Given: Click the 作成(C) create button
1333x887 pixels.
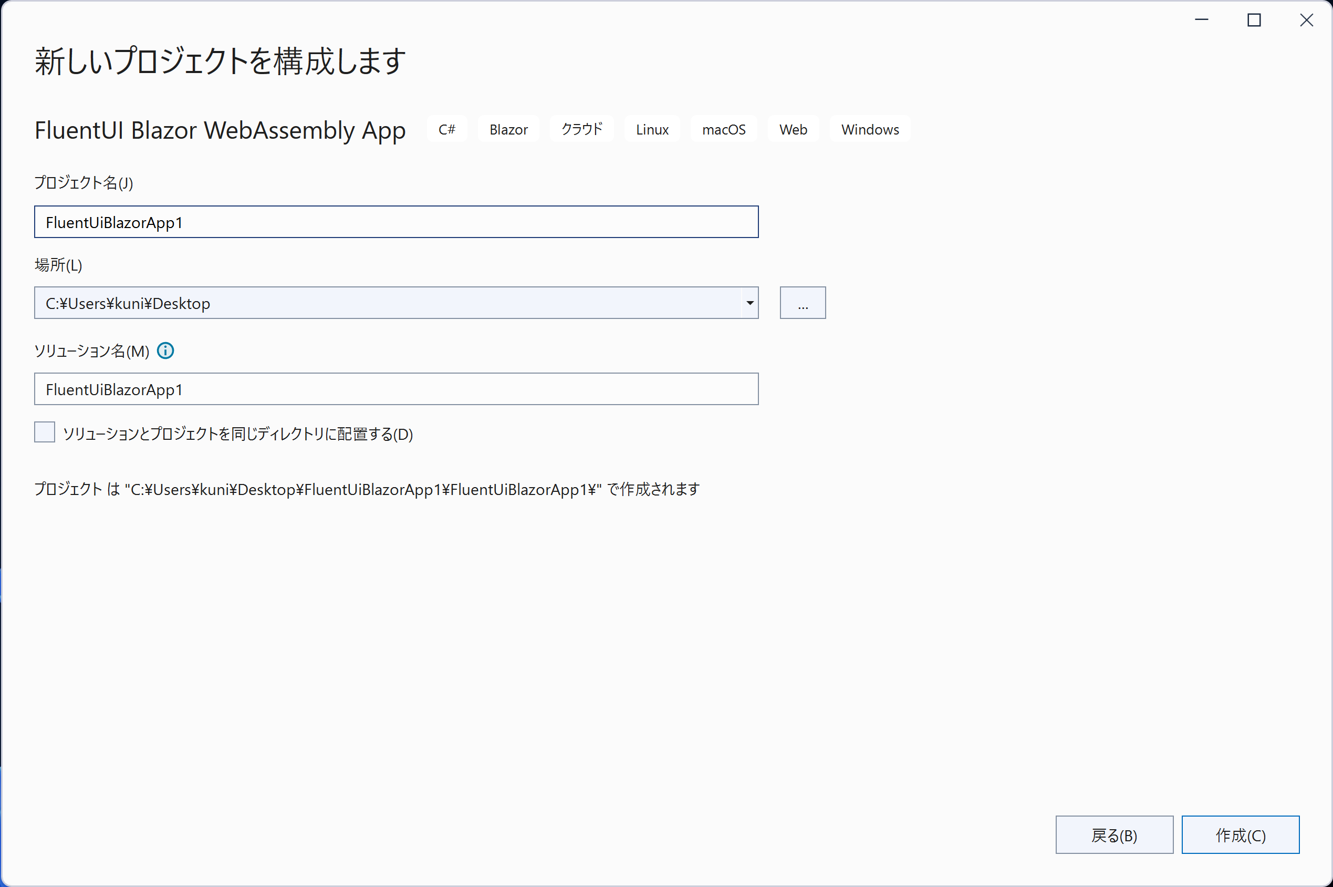Looking at the screenshot, I should [x=1240, y=835].
